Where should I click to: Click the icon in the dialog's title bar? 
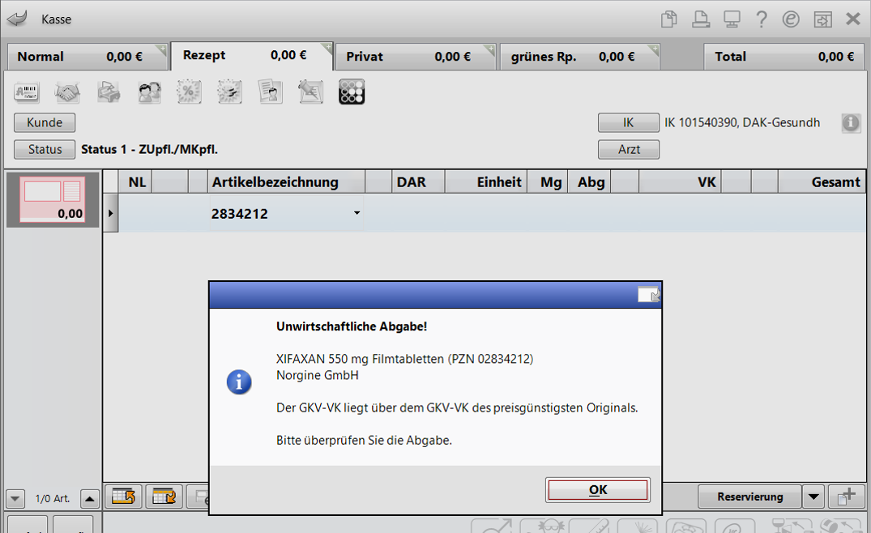pos(648,294)
